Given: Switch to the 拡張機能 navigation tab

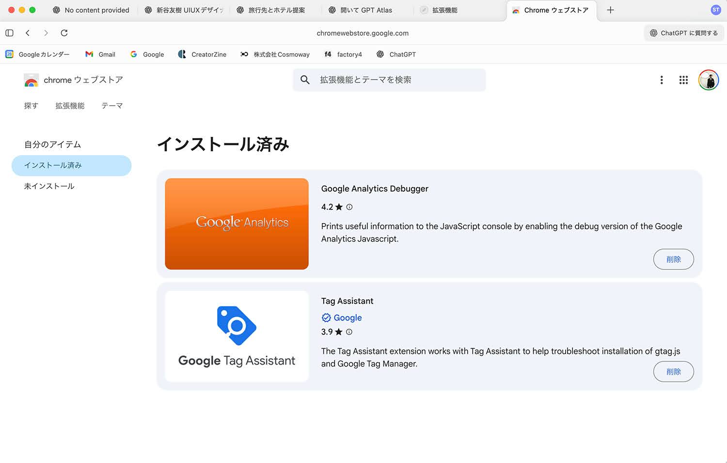Looking at the screenshot, I should [70, 106].
